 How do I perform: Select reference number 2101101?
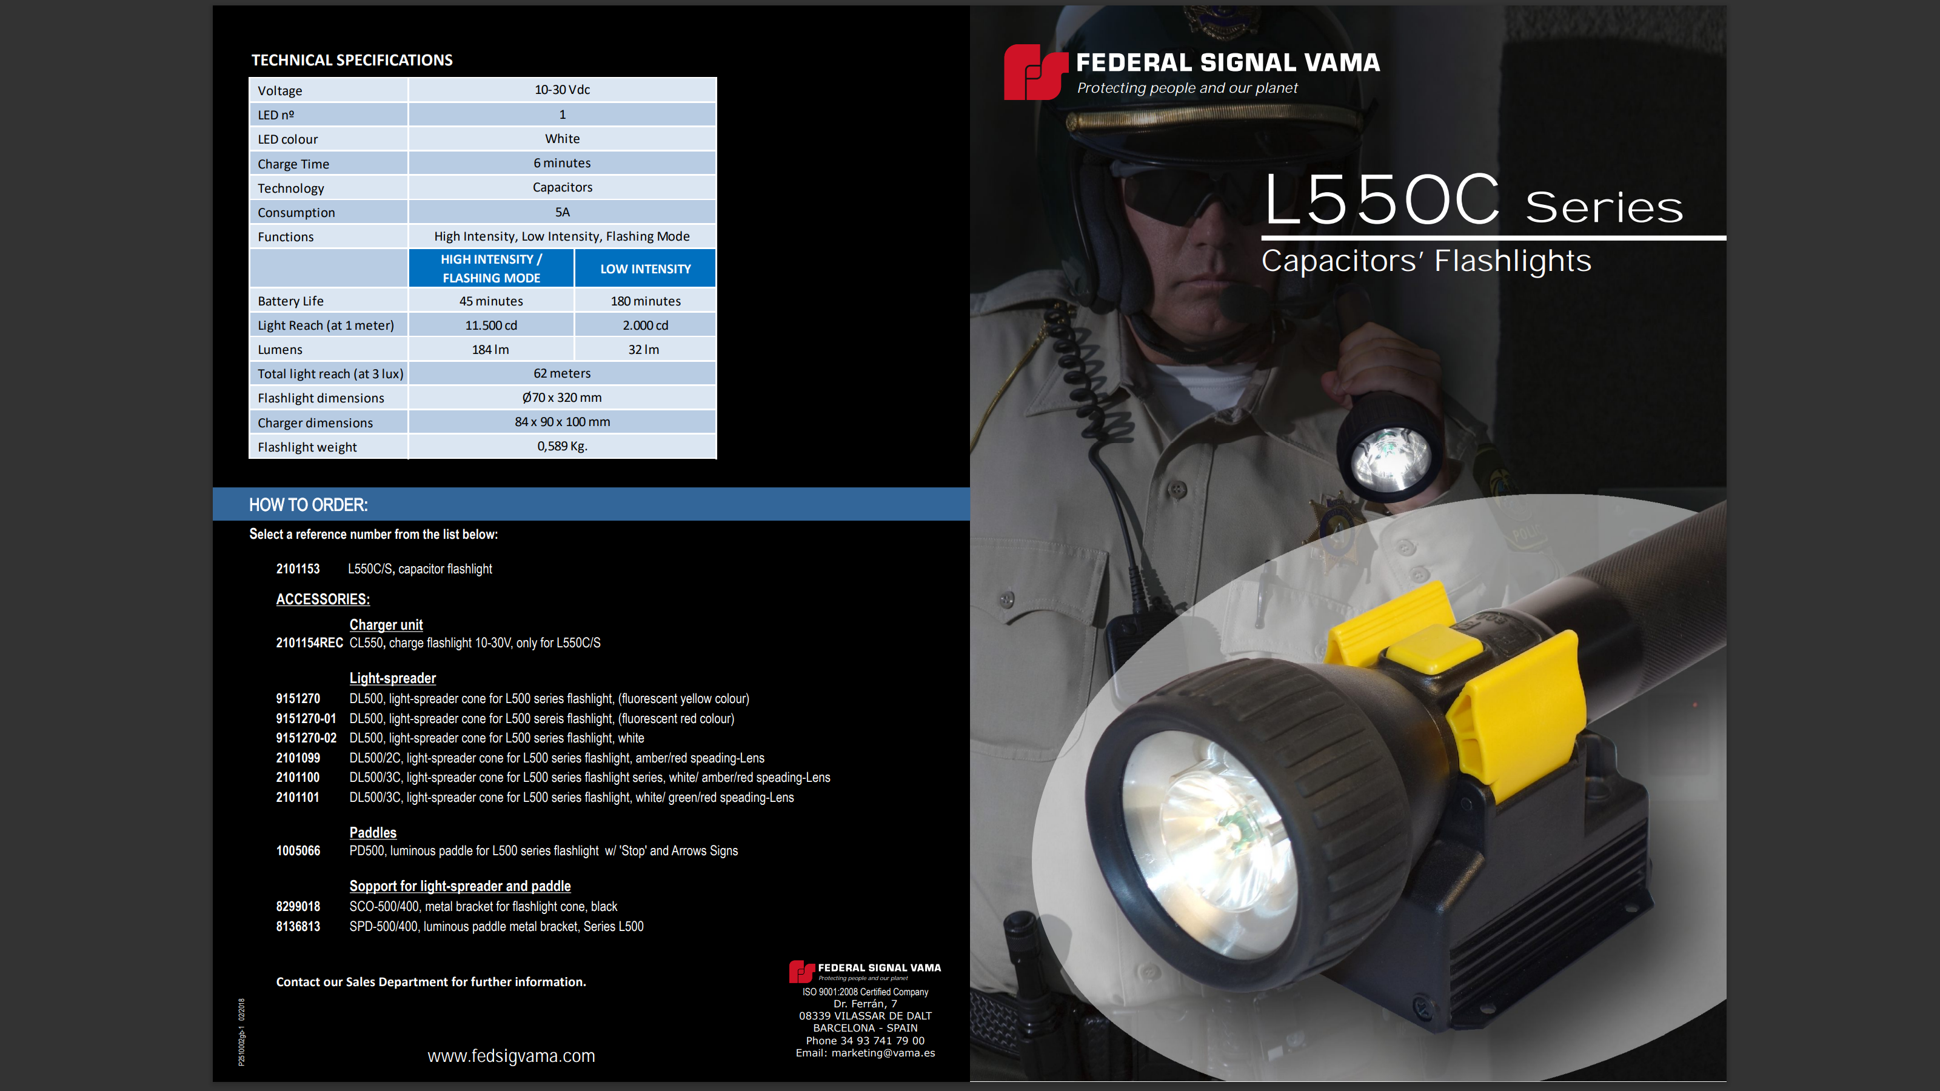(298, 796)
